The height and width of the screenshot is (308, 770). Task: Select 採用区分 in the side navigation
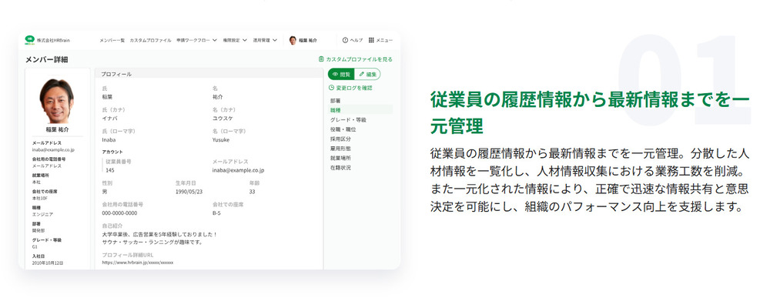point(340,139)
